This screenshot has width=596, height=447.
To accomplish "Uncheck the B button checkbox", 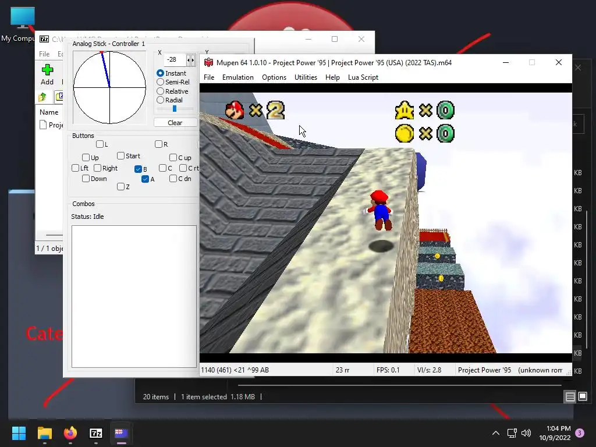I will [x=138, y=169].
